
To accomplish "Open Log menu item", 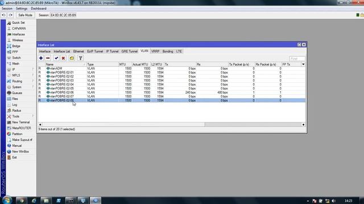I will 14,105.
